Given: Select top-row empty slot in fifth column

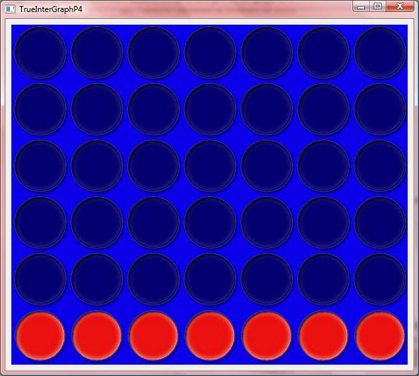Looking at the screenshot, I should point(267,53).
